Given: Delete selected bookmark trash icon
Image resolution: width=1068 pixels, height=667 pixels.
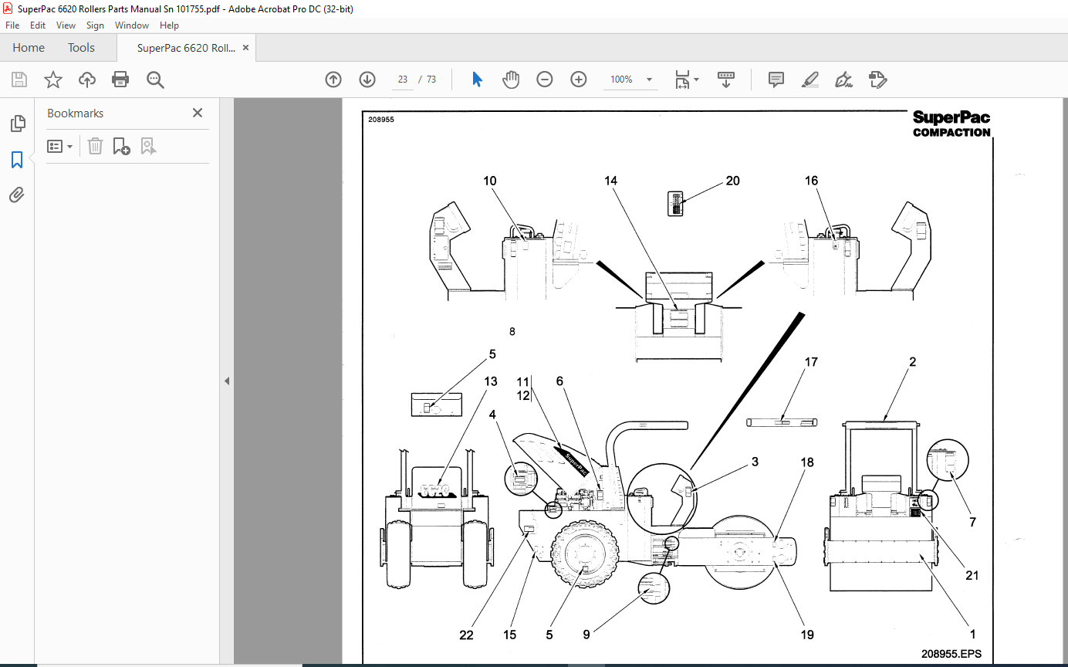Looking at the screenshot, I should point(95,146).
